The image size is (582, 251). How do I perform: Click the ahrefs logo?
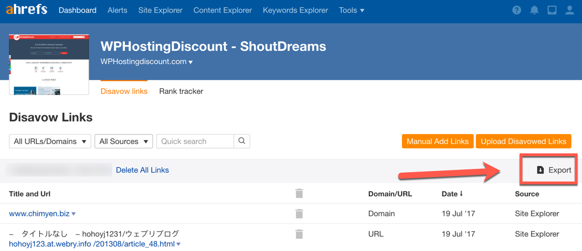click(x=27, y=10)
